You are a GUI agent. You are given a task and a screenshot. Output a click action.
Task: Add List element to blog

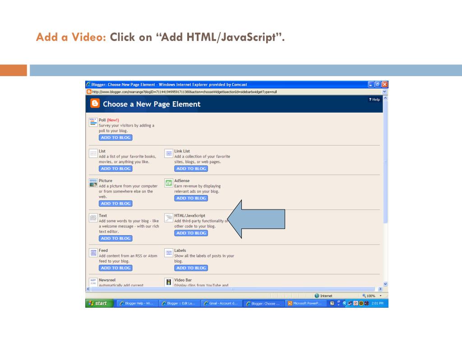point(115,168)
